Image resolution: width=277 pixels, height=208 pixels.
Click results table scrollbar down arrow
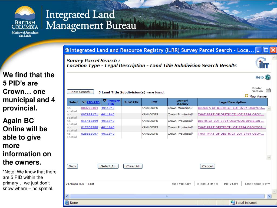[x=269, y=157]
